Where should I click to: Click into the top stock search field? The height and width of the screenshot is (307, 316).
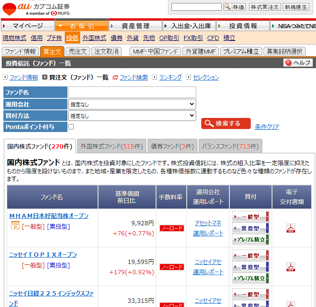point(196,7)
